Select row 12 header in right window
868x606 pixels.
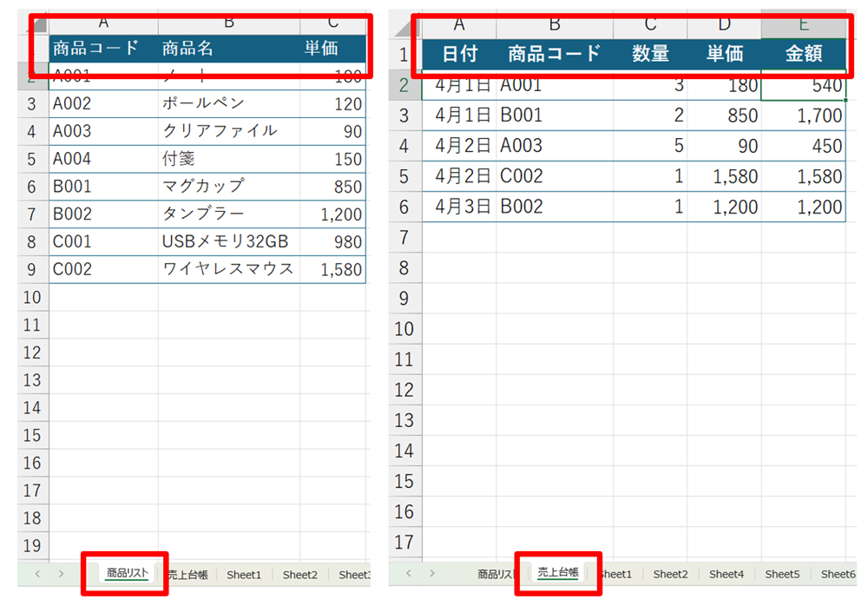(x=405, y=390)
